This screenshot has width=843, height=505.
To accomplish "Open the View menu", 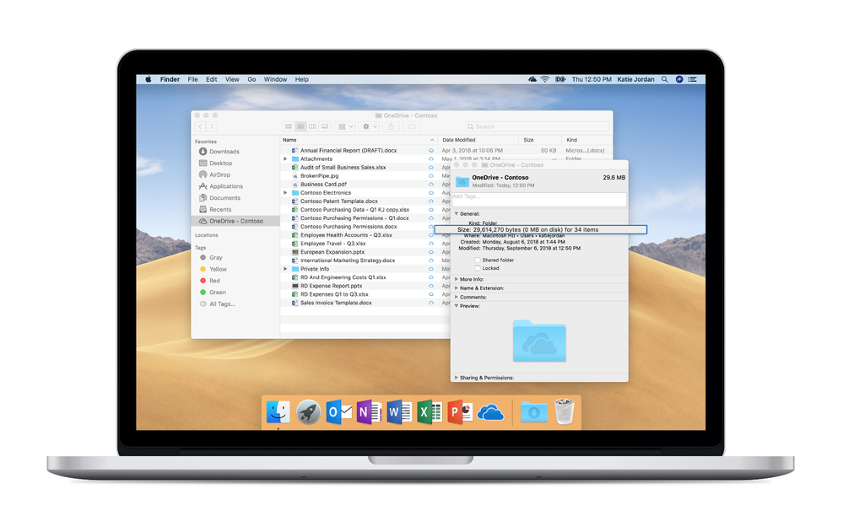I will tap(232, 79).
